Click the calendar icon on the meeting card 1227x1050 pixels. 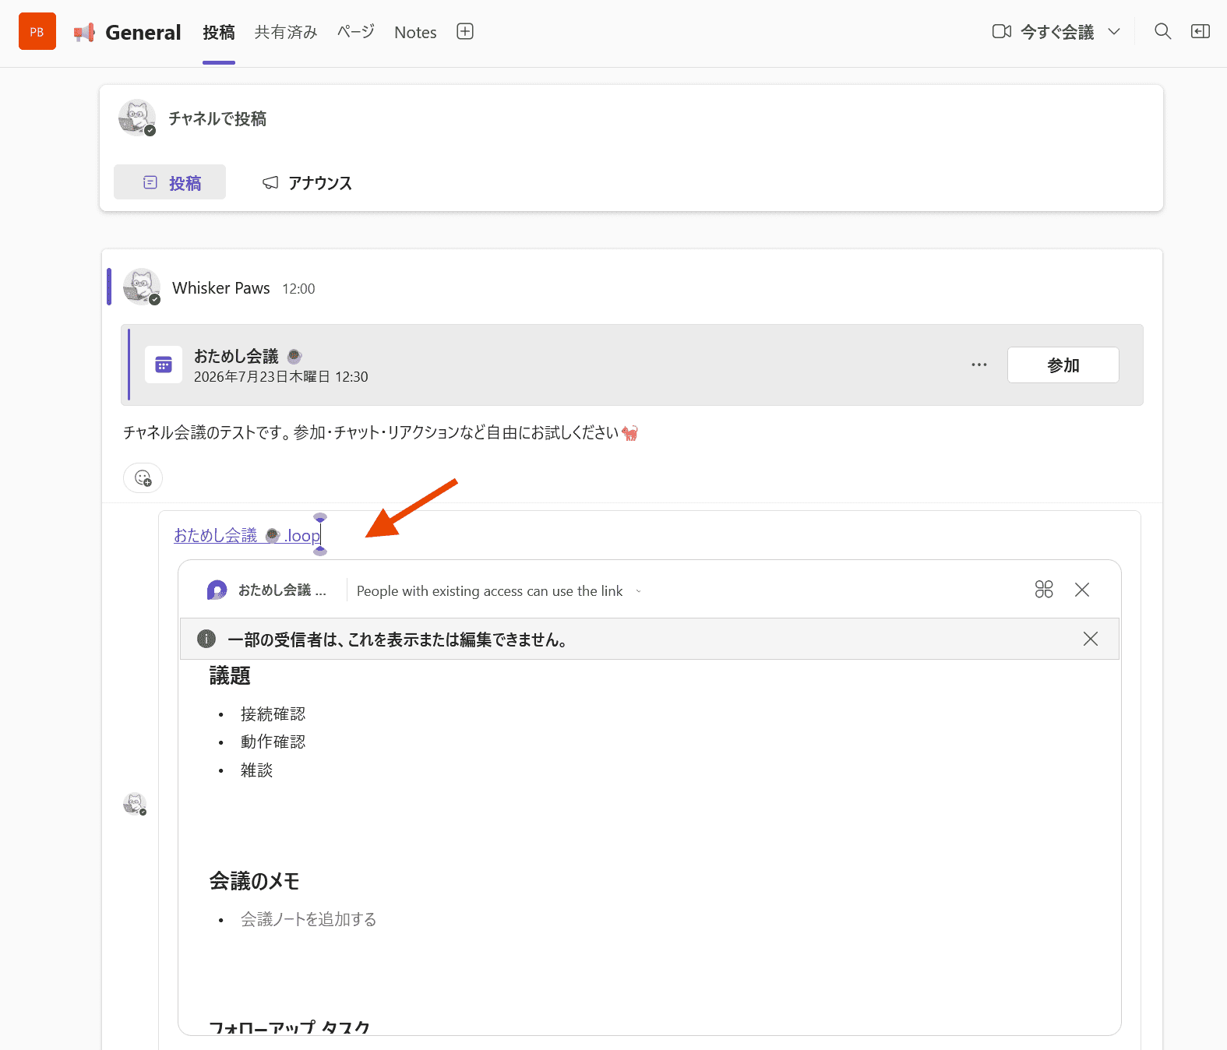click(164, 365)
